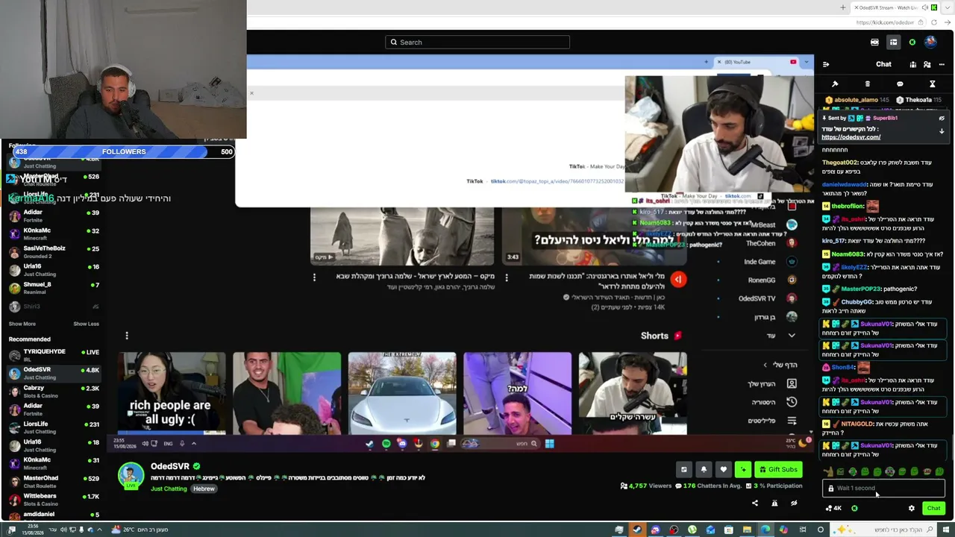Screen dimensions: 955x537
Task: Open chat settings gear icon
Action: tap(911, 509)
